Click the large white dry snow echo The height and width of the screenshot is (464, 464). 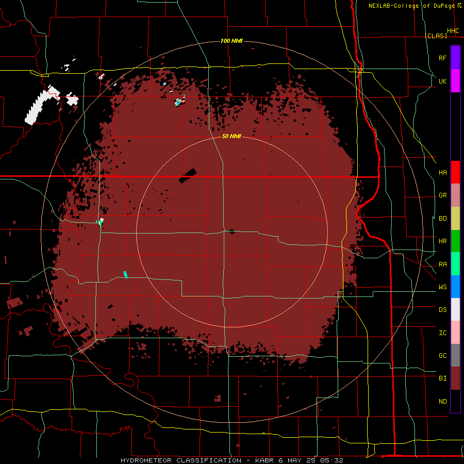pyautogui.click(x=42, y=105)
